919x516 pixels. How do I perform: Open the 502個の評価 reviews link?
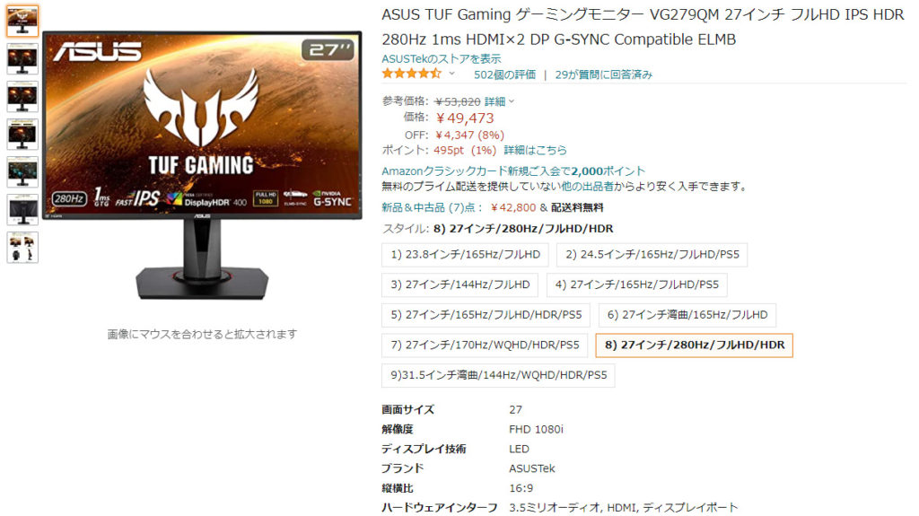(504, 74)
